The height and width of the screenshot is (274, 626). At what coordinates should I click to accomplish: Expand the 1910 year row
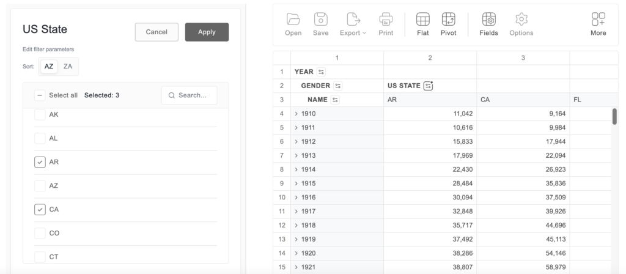[x=296, y=114]
